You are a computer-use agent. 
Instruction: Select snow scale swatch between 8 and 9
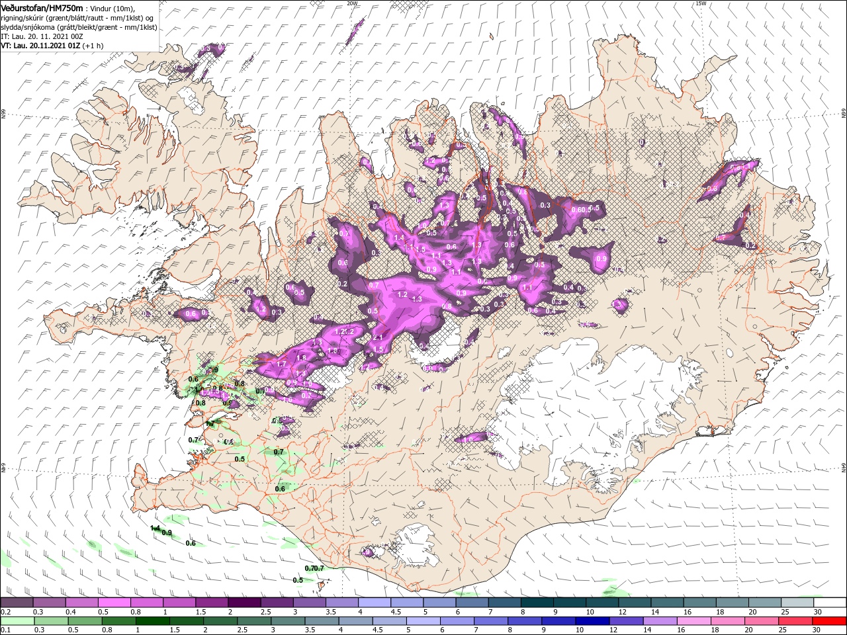[537, 603]
